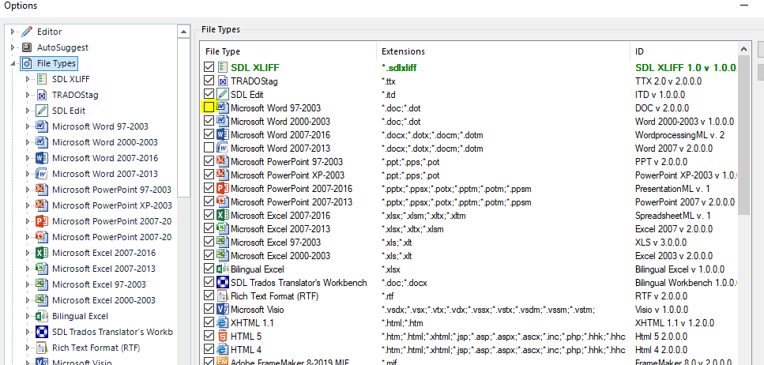Click the Editor pencil icon in tree

pyautogui.click(x=28, y=32)
